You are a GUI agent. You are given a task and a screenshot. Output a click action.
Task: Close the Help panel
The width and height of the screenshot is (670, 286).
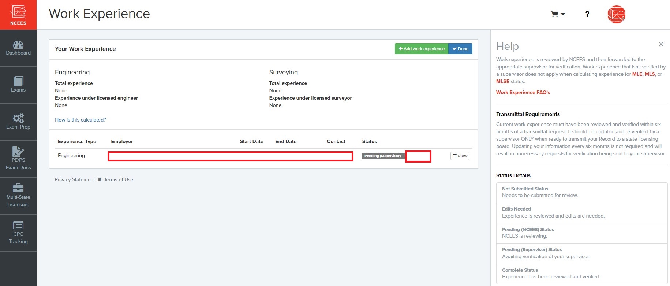click(661, 44)
